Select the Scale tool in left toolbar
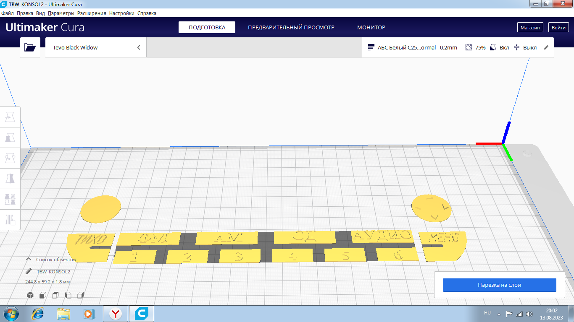 coord(10,137)
